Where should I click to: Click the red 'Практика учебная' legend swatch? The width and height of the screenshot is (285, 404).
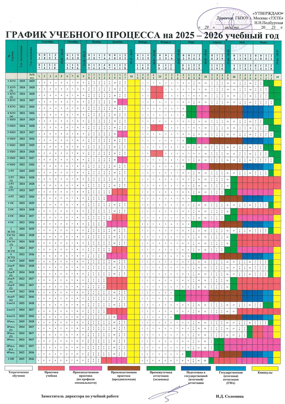click(51, 368)
